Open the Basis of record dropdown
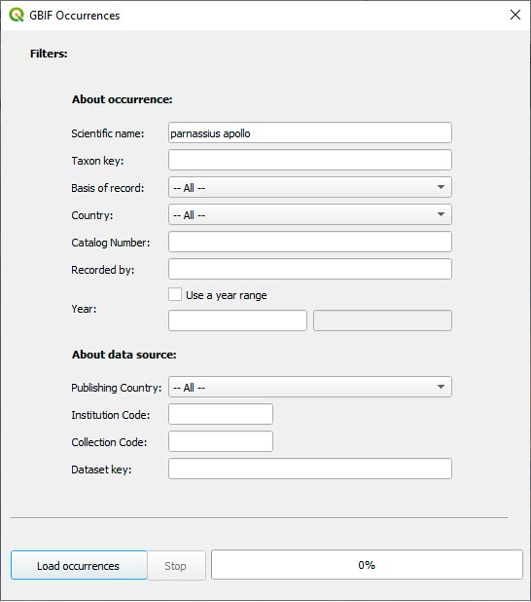The image size is (531, 602). pyautogui.click(x=310, y=187)
